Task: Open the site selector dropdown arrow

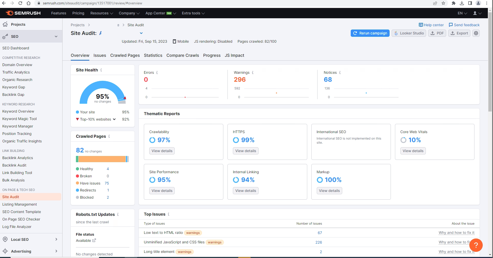Action: 141,33
